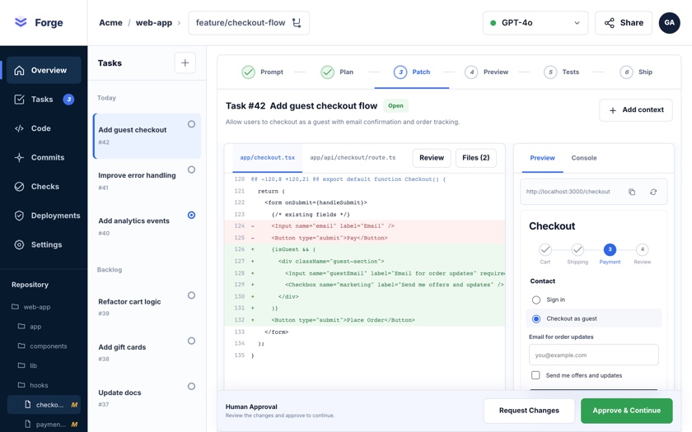Click the Tasks badge showing 3

[68, 100]
